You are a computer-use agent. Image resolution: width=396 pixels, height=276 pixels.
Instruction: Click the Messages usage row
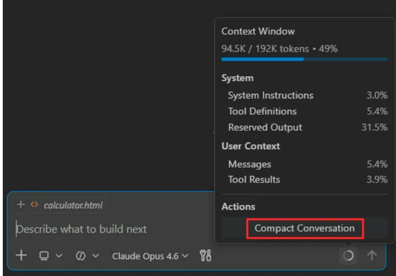[304, 164]
